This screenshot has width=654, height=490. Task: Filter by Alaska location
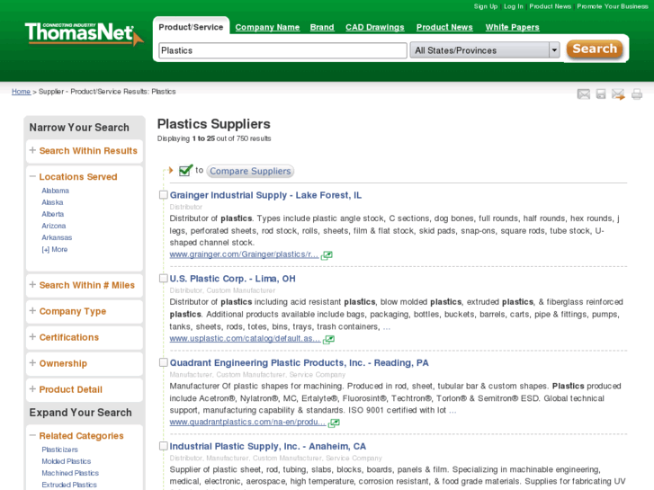(x=52, y=202)
